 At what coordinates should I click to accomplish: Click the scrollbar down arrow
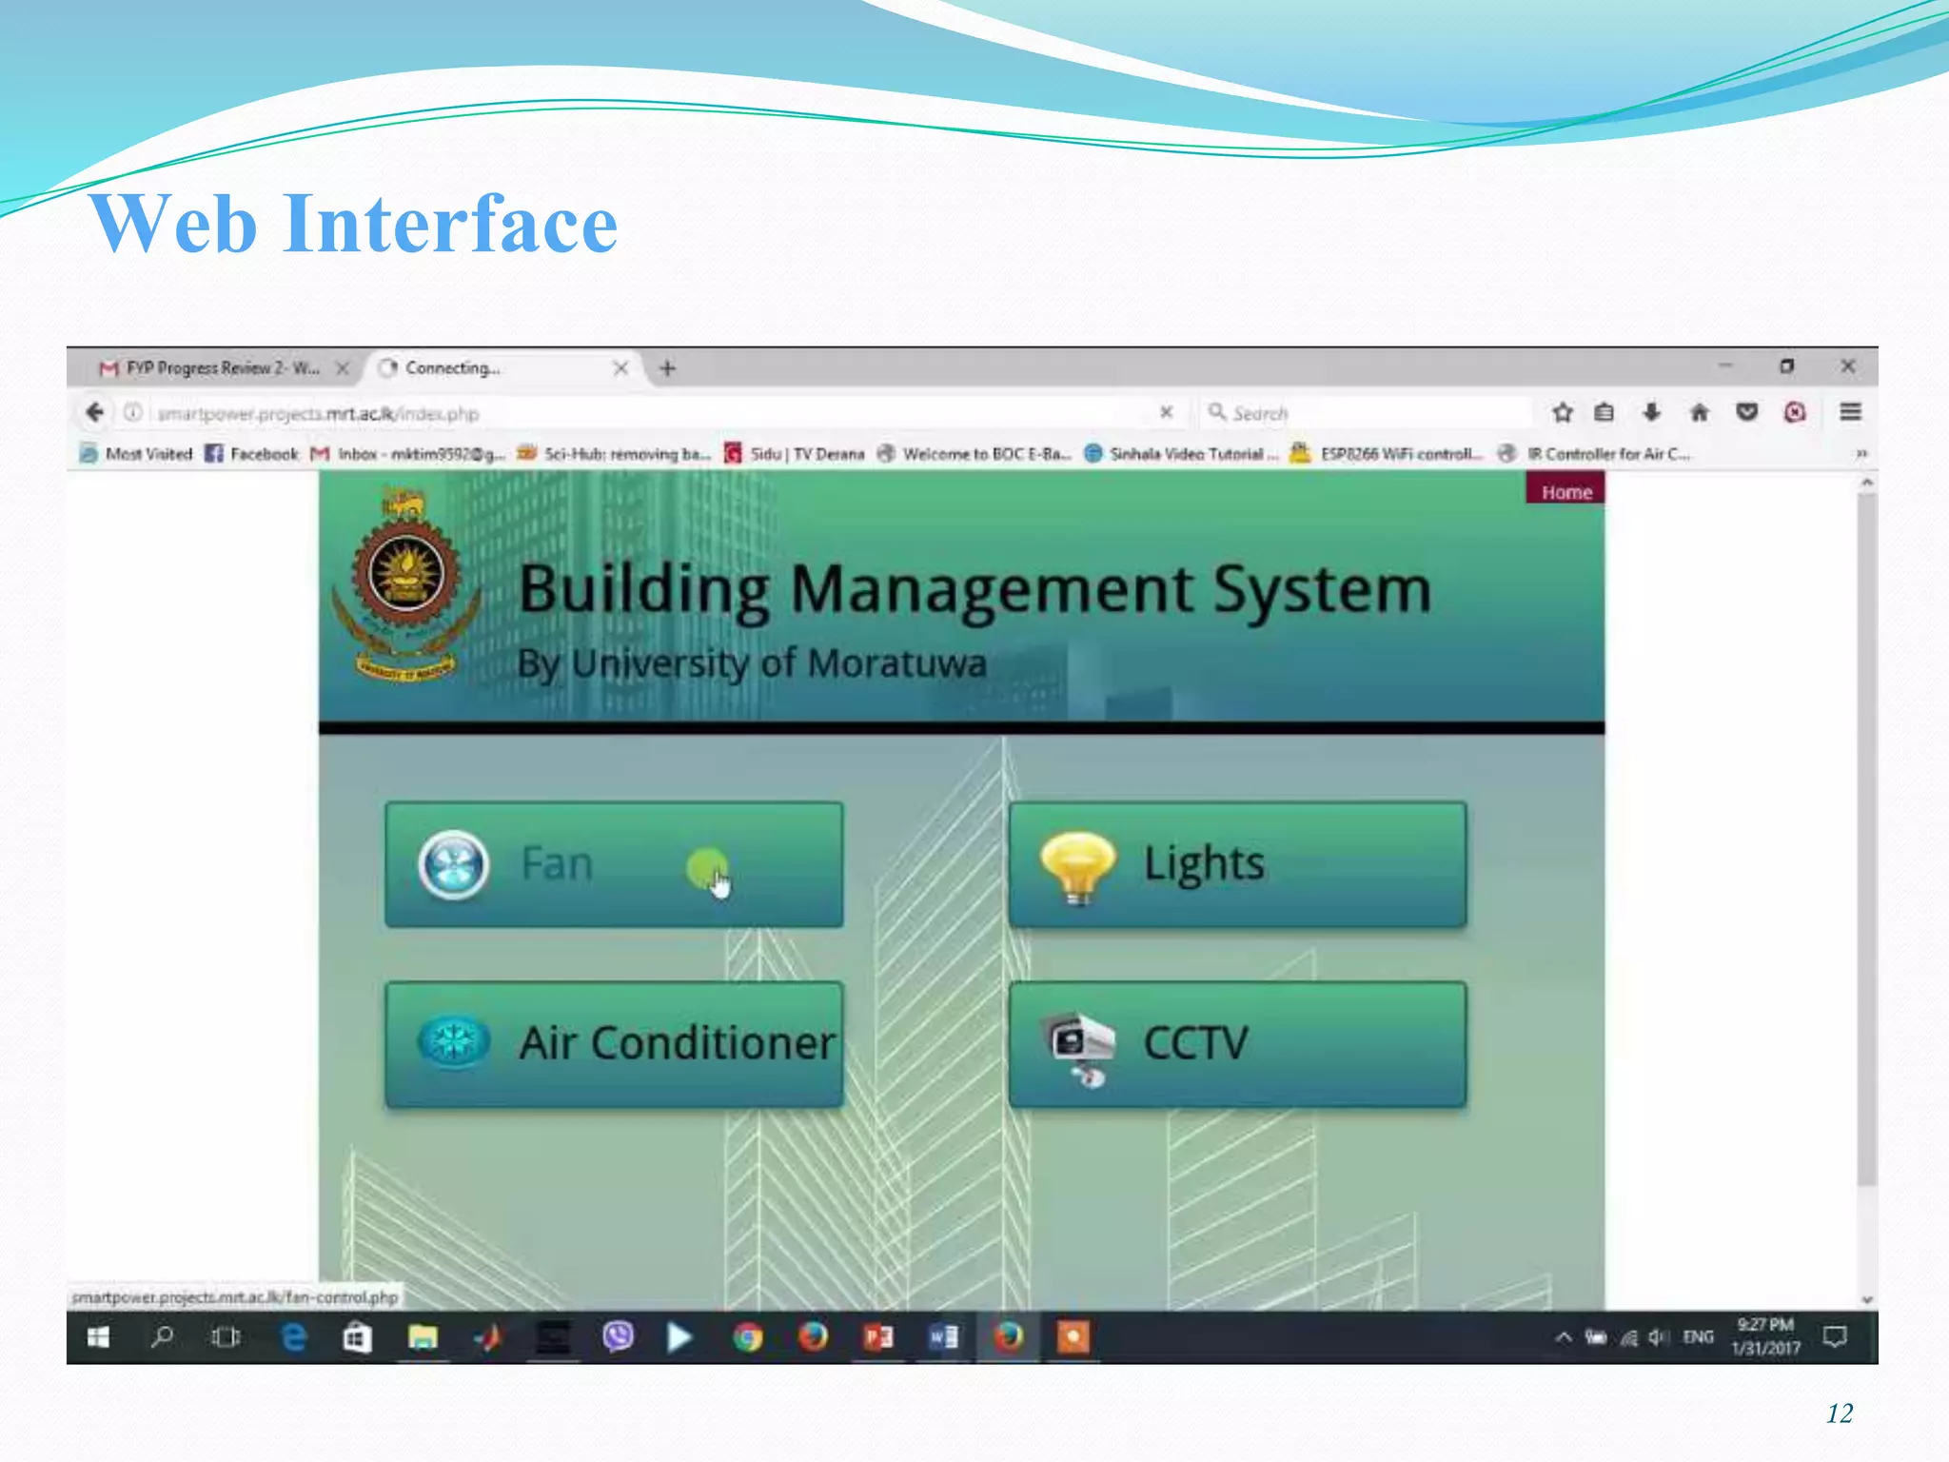pos(1866,1299)
